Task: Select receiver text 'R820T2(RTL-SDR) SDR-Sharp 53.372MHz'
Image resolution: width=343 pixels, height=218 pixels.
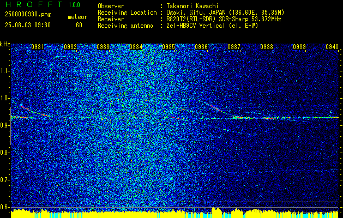Action: tap(223, 19)
